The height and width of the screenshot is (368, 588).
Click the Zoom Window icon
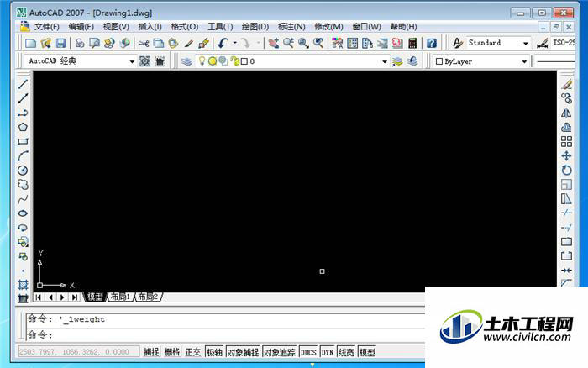coord(303,43)
